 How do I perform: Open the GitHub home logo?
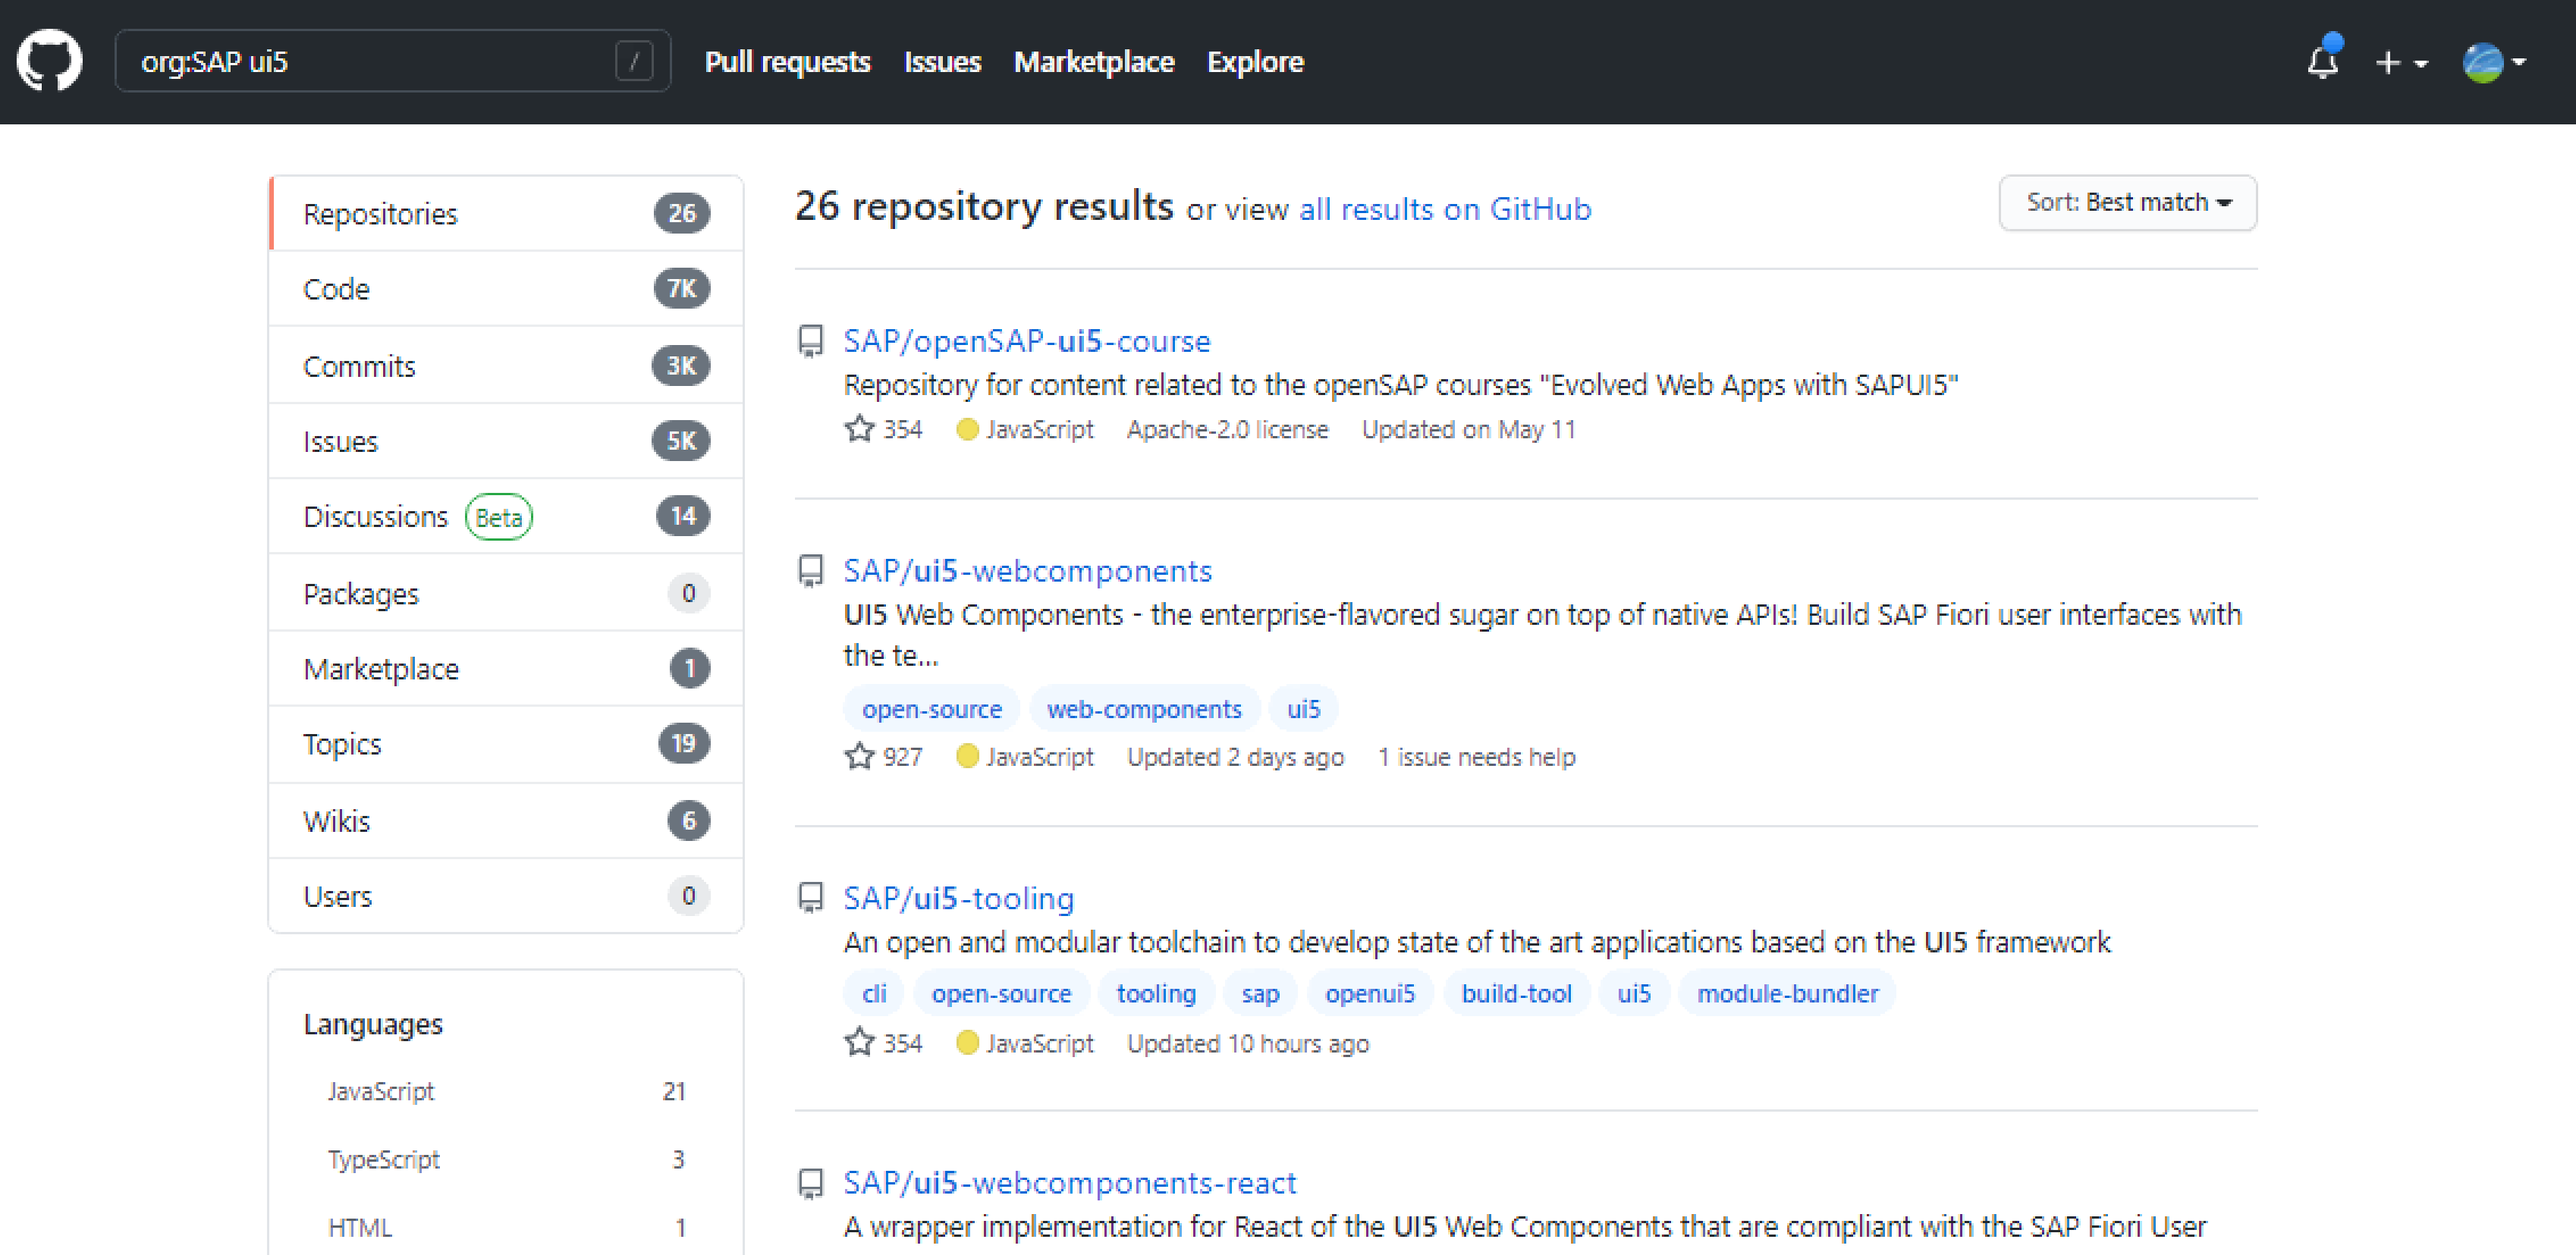tap(49, 61)
